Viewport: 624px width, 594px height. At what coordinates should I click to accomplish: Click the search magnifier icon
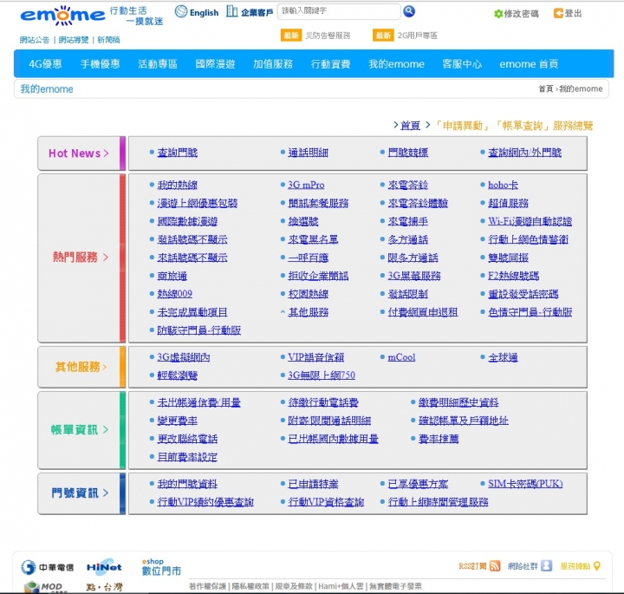(409, 11)
